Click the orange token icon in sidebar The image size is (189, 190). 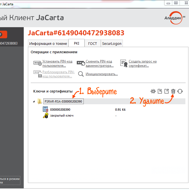coord(3,34)
